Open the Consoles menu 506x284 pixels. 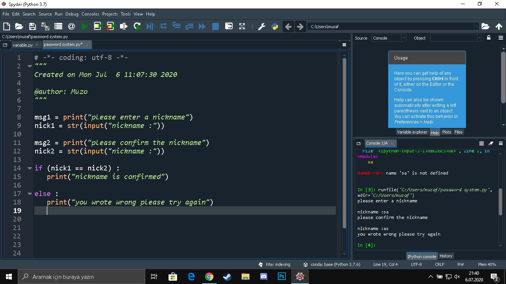click(x=90, y=14)
